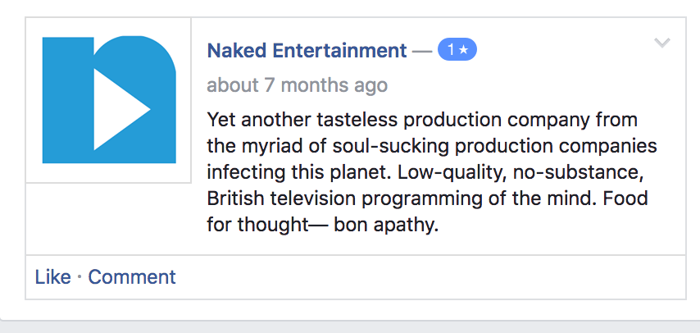Click the 'British television programming' line of text

click(x=361, y=198)
